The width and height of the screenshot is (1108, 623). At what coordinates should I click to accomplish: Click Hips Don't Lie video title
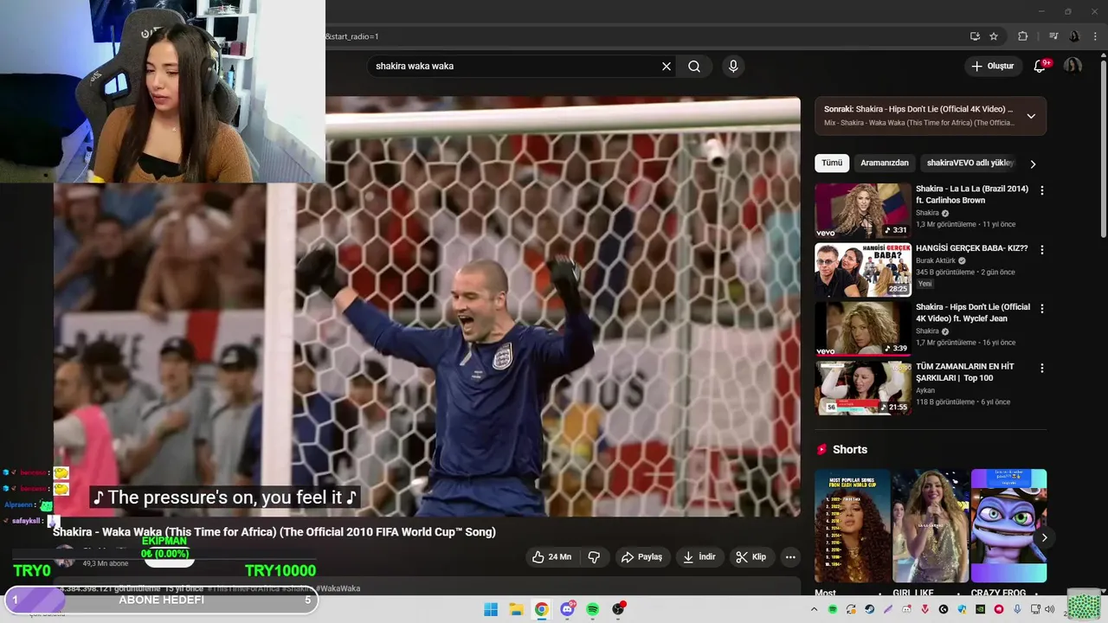[x=973, y=312]
